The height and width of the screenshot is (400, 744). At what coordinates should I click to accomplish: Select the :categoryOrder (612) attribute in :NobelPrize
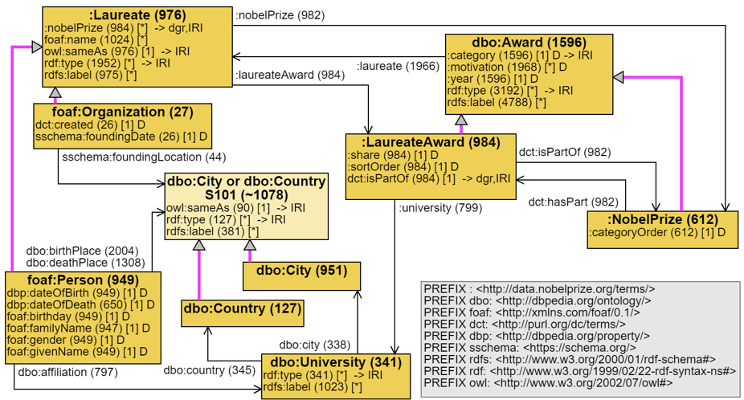click(657, 234)
